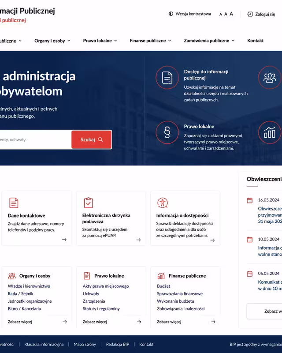
Task: Expand the Zamówienia publiczne navigation dropdown
Action: pos(209,41)
